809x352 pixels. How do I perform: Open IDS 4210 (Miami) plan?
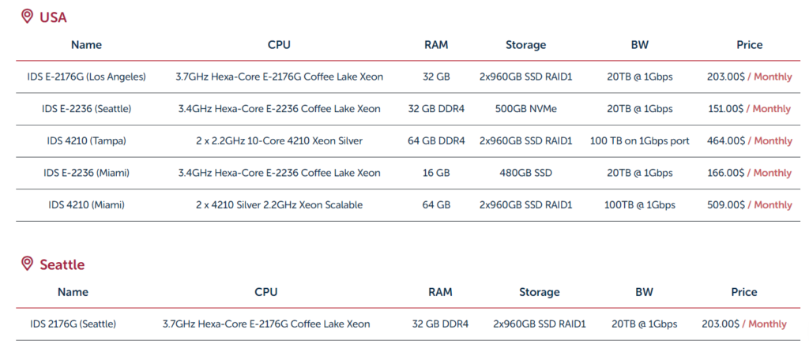click(86, 204)
